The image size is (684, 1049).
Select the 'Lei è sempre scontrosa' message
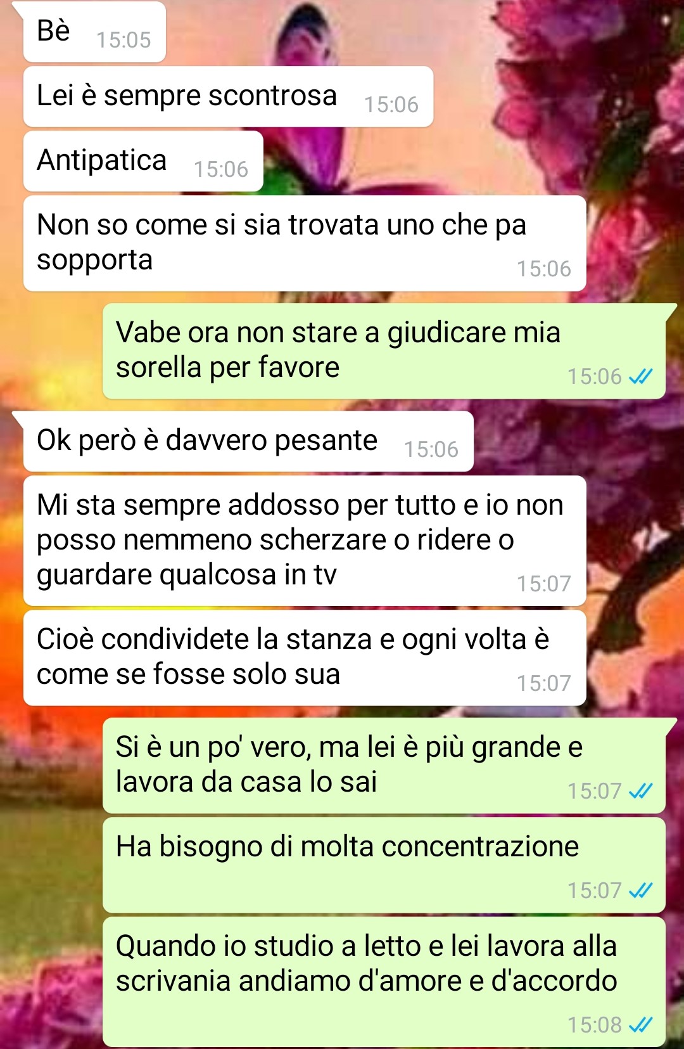coord(228,96)
